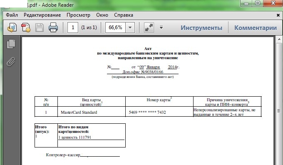Click the Create PDF toolbar icon
283x165 pixels.
[x=26, y=27]
